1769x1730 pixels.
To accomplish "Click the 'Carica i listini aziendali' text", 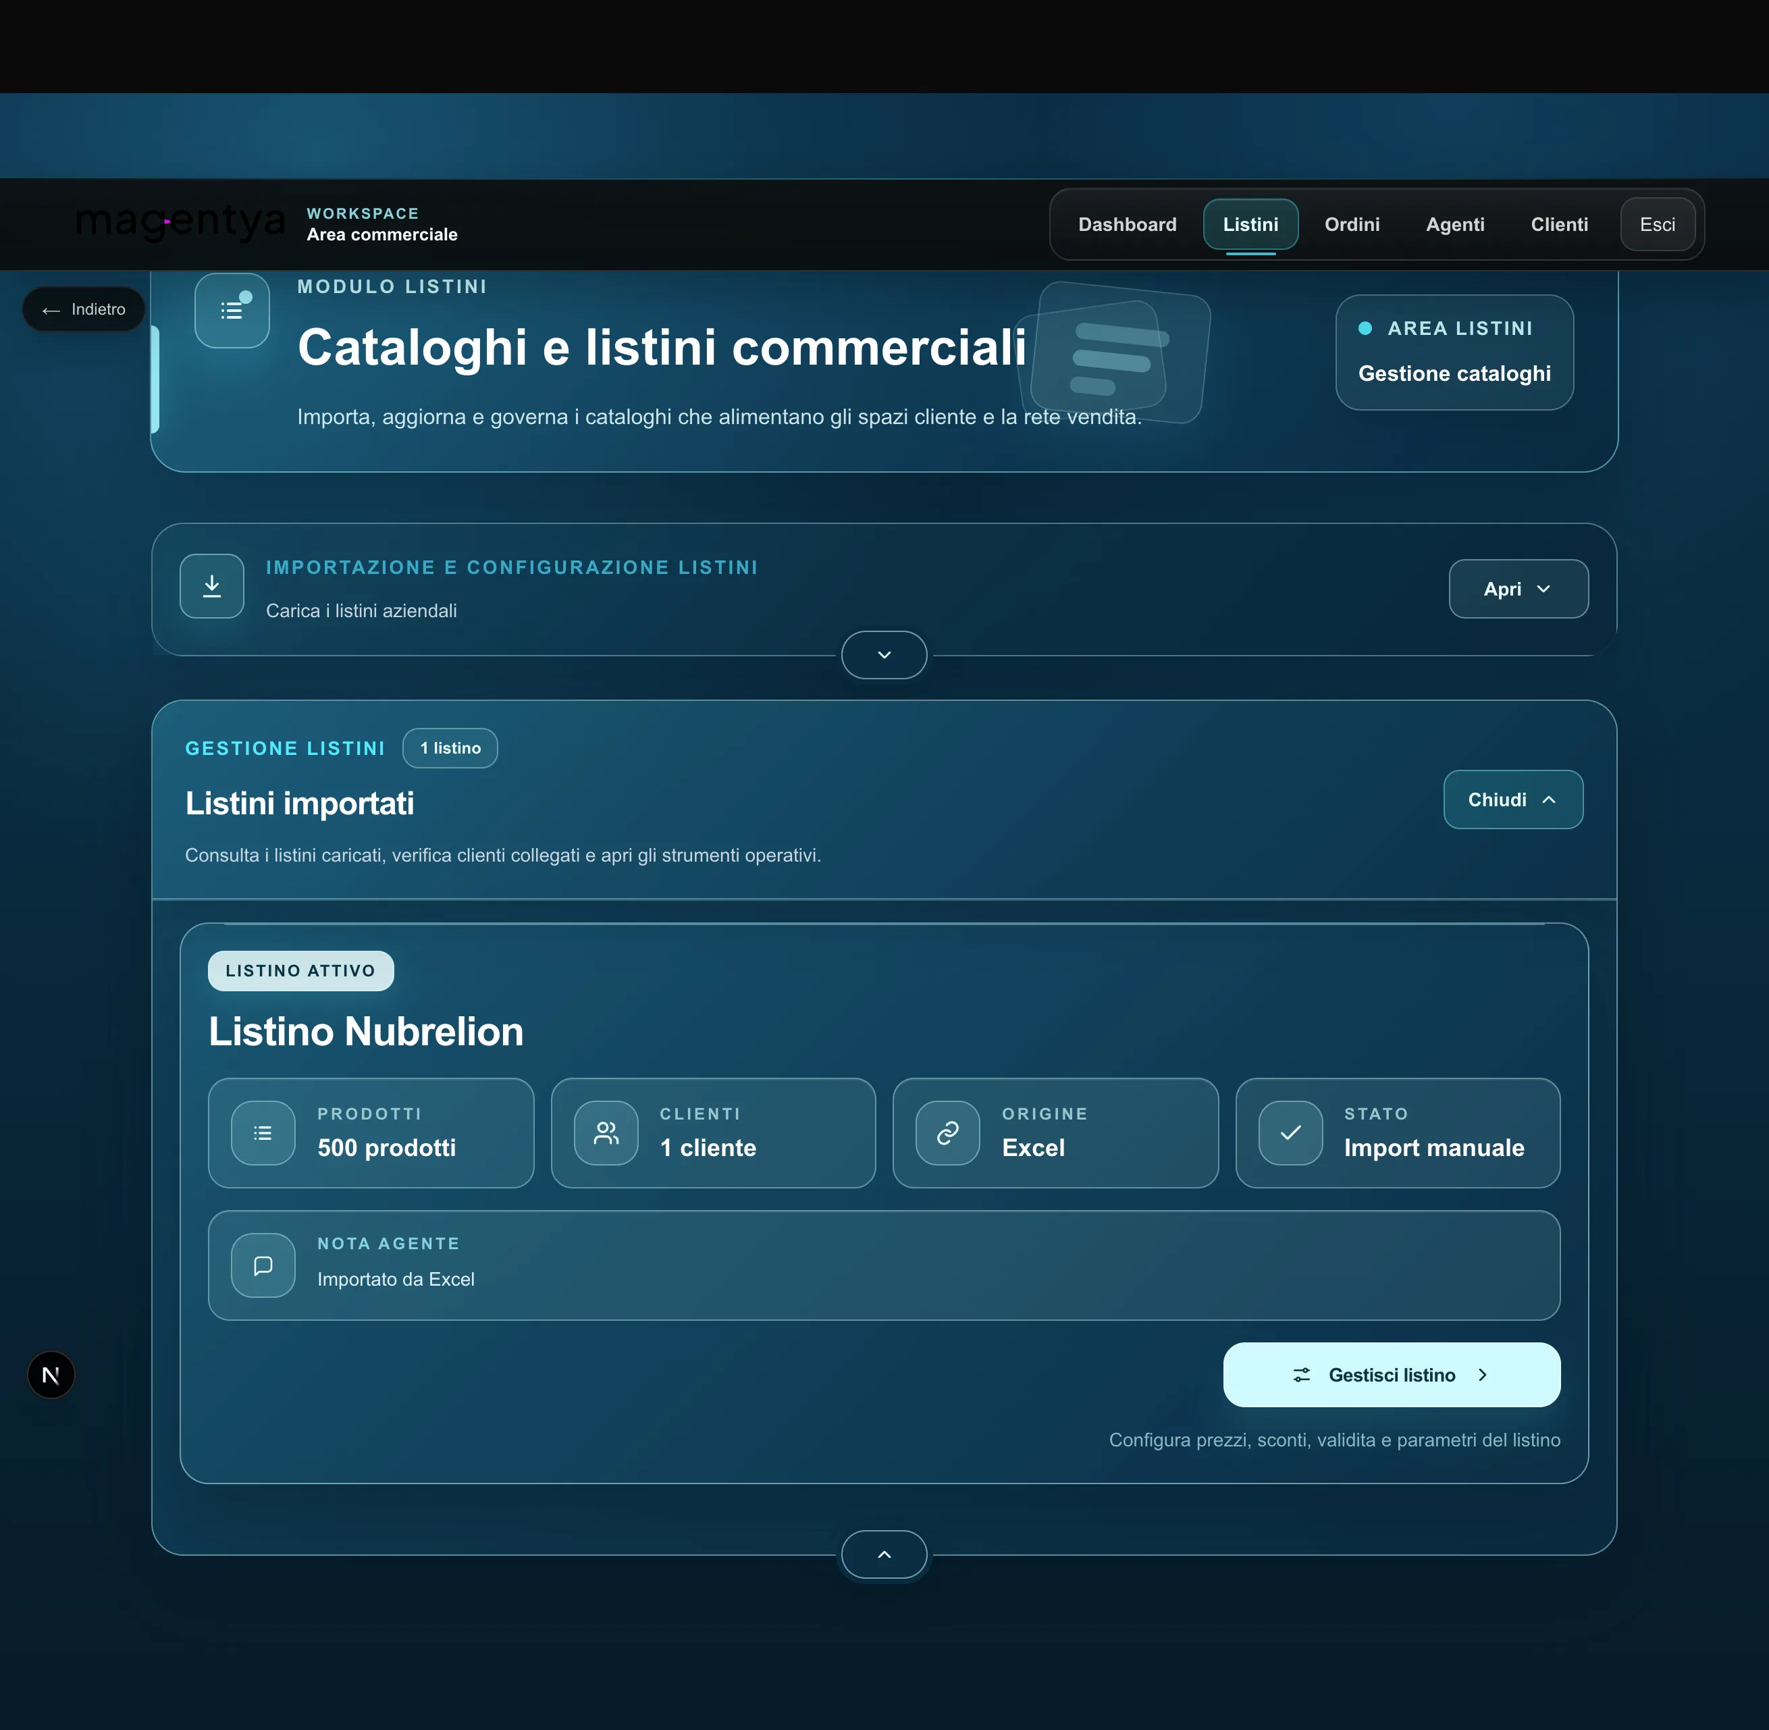I will click(x=362, y=610).
